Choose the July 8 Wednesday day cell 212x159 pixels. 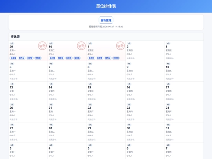tap(106, 71)
